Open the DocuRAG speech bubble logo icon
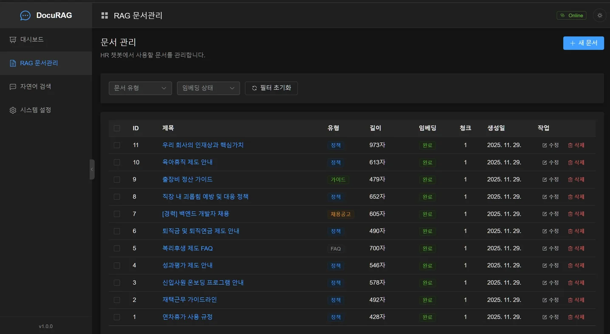This screenshot has height=334, width=610. click(x=25, y=15)
